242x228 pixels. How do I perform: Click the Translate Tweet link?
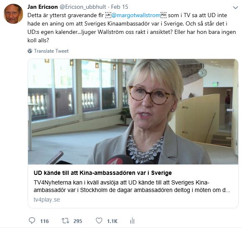tap(51, 51)
